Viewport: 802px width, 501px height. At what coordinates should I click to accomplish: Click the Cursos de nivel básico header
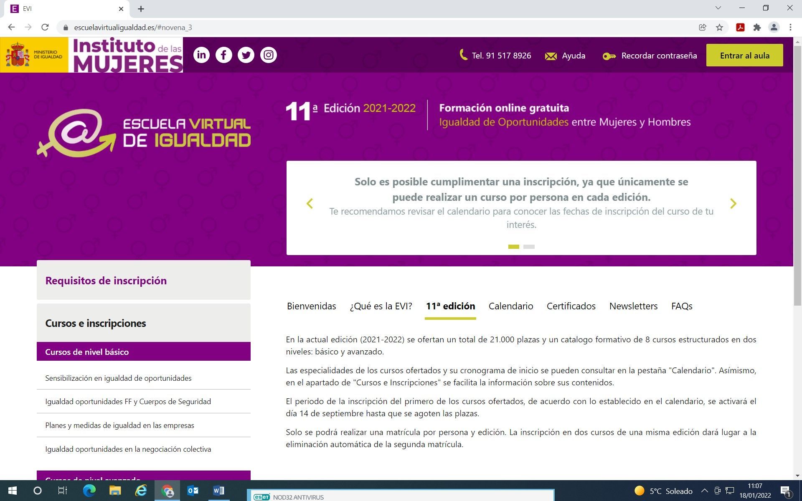(x=144, y=352)
